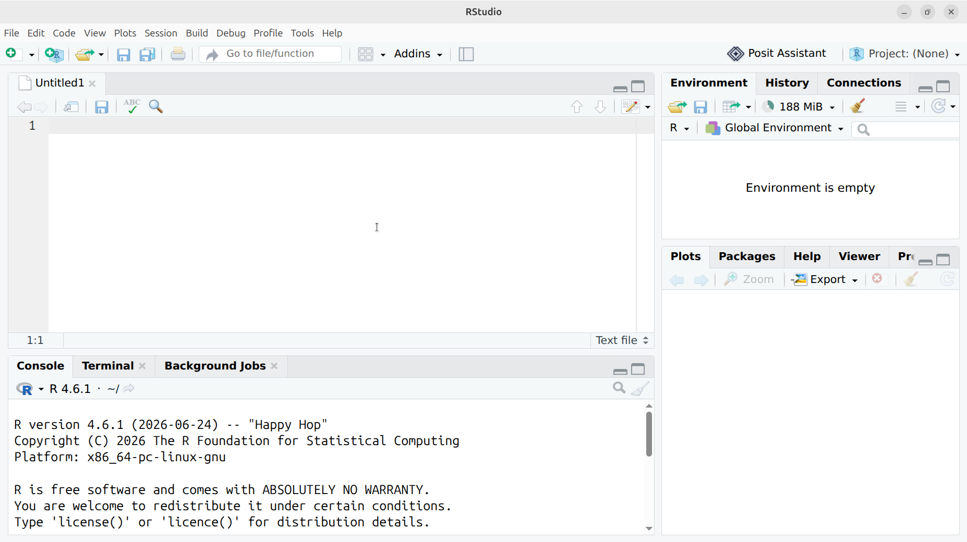This screenshot has width=967, height=542.
Task: Create a new R project
Action: tap(54, 54)
